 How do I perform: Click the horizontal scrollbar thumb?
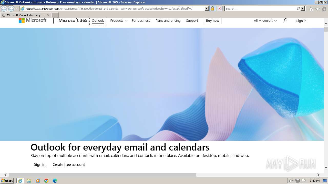pyautogui.click(x=102, y=175)
